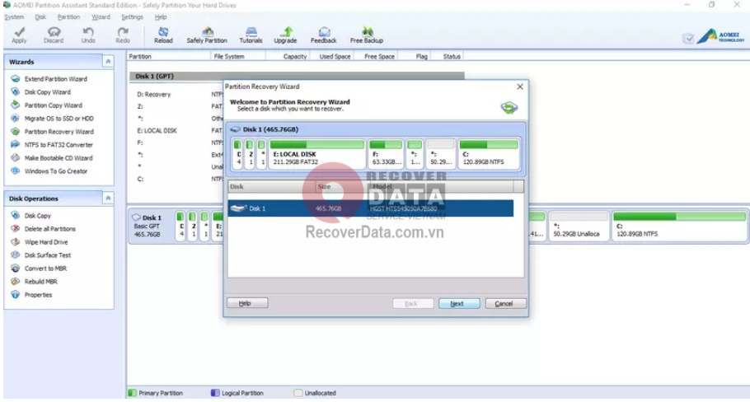Image resolution: width=750 pixels, height=402 pixels.
Task: Choose Delete all Partitions operation
Action: (49, 229)
